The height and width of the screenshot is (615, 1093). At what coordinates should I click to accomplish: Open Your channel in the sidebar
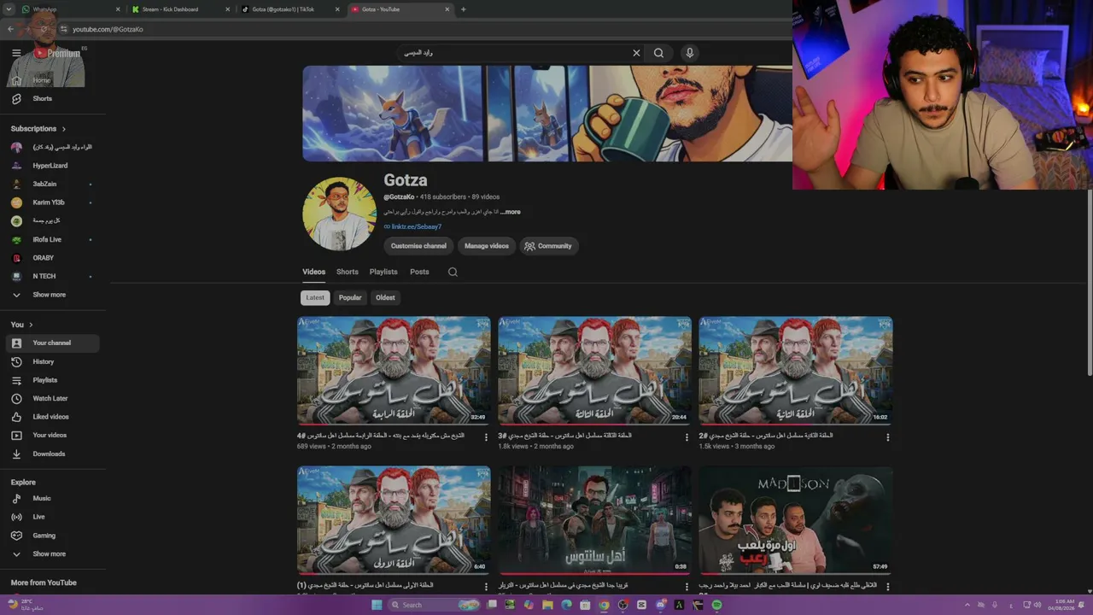(53, 343)
